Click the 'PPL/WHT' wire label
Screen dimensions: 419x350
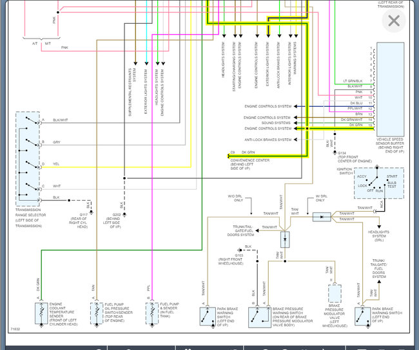pos(355,109)
